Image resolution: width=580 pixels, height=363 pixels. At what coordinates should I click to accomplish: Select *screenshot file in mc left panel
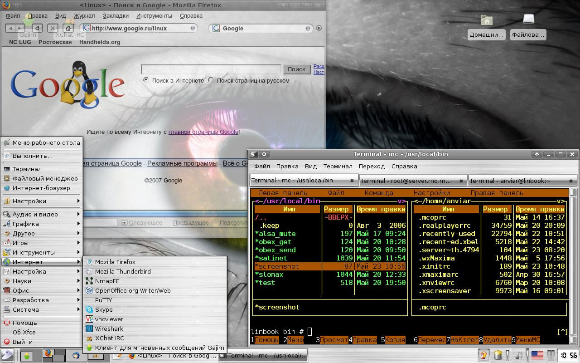[329, 266]
